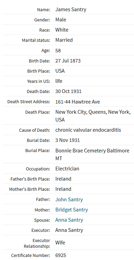Click the Father's Birth Place Ireland value

point(63,179)
